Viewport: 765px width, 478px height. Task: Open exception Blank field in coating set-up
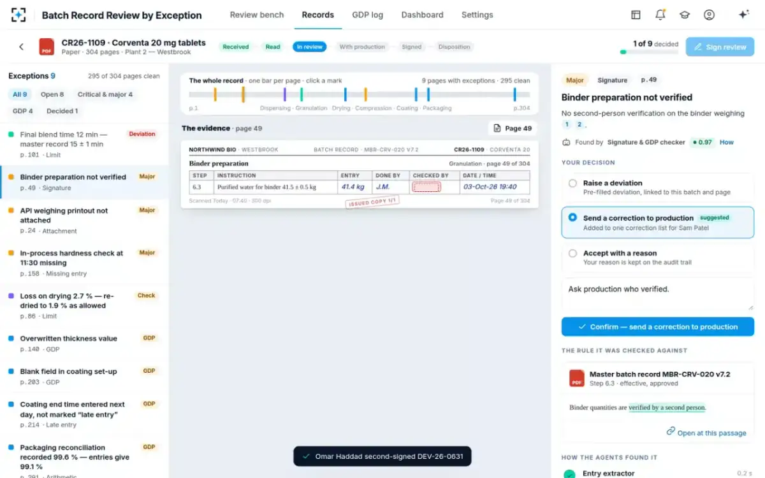pos(84,376)
